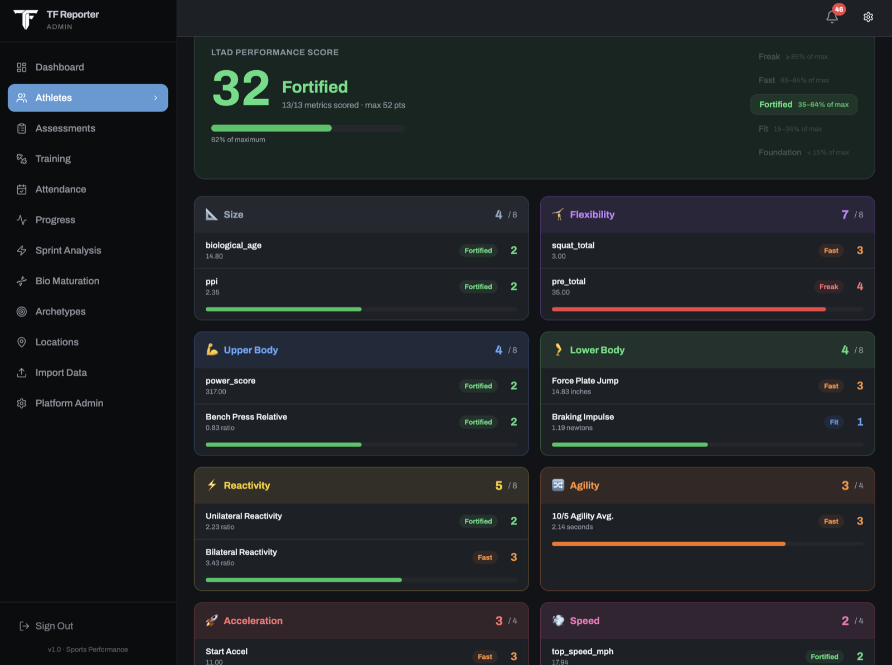Click the Start Accel metric row
892x665 pixels.
point(361,652)
